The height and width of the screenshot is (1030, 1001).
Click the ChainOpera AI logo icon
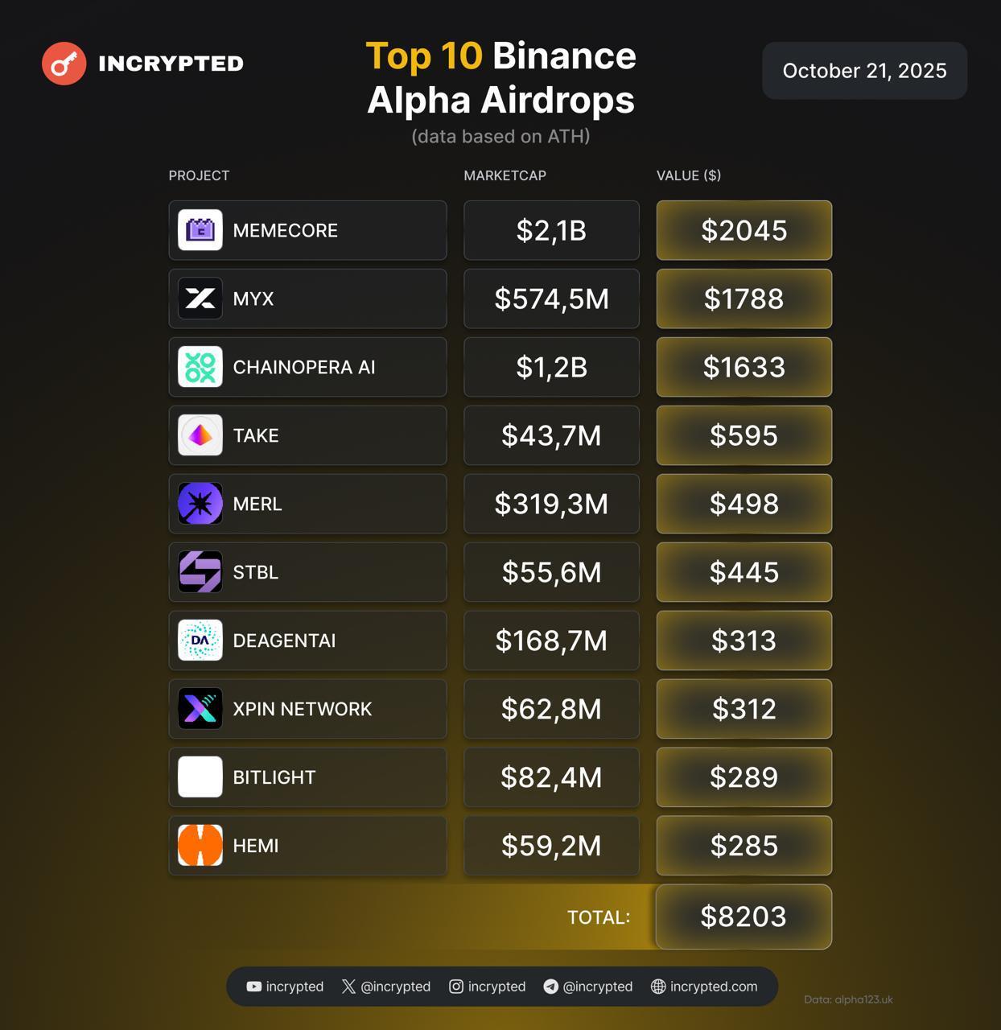(200, 367)
